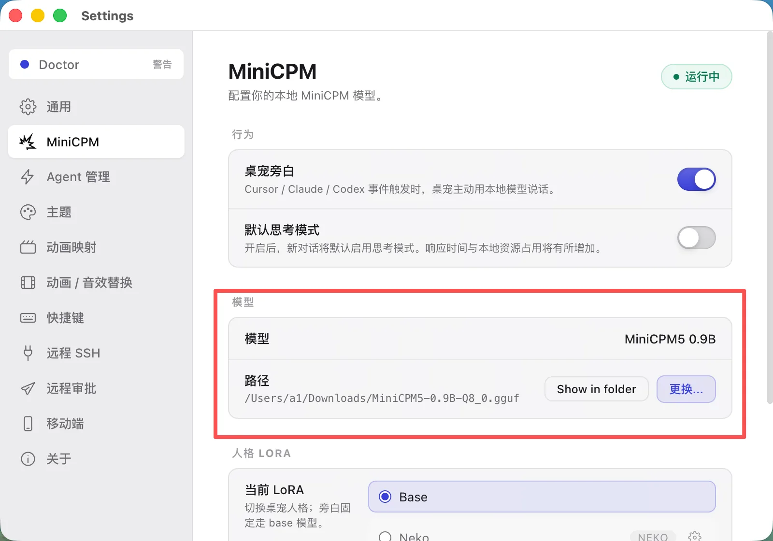Click the vertical scrollbar on the right
Screen dimensions: 773x541
click(x=770, y=217)
